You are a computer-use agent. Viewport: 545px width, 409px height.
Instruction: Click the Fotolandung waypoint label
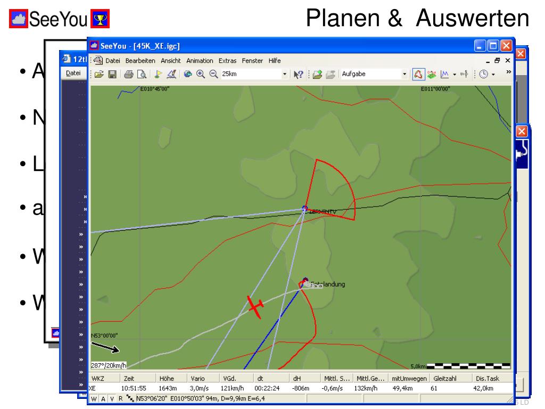click(x=328, y=284)
